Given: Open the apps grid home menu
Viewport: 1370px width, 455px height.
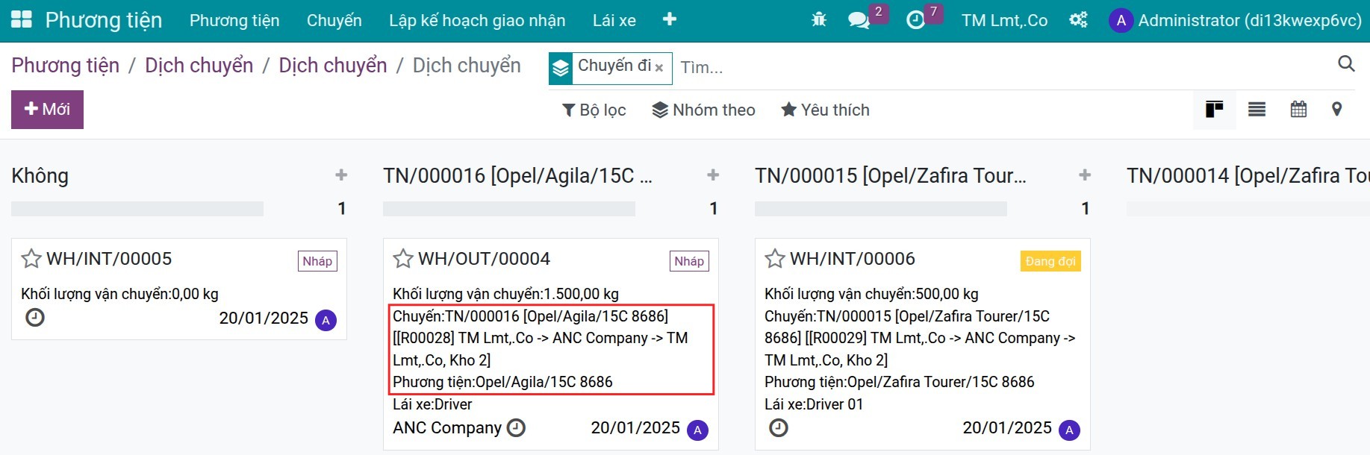Looking at the screenshot, I should (x=22, y=20).
